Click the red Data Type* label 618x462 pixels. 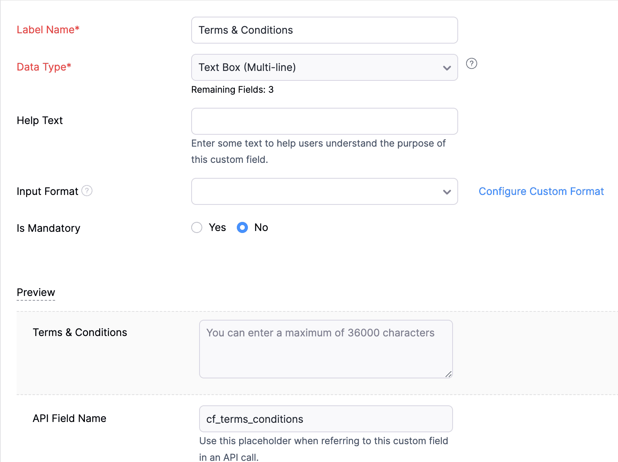(44, 67)
